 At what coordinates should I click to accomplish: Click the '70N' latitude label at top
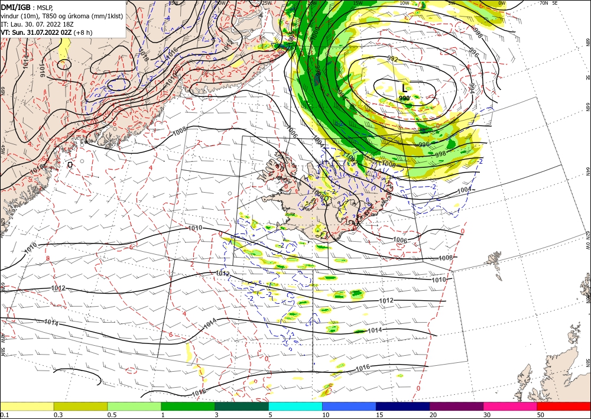(544, 3)
